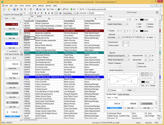Open the Format menu
Screen dimensions: 164x125
[28, 5]
